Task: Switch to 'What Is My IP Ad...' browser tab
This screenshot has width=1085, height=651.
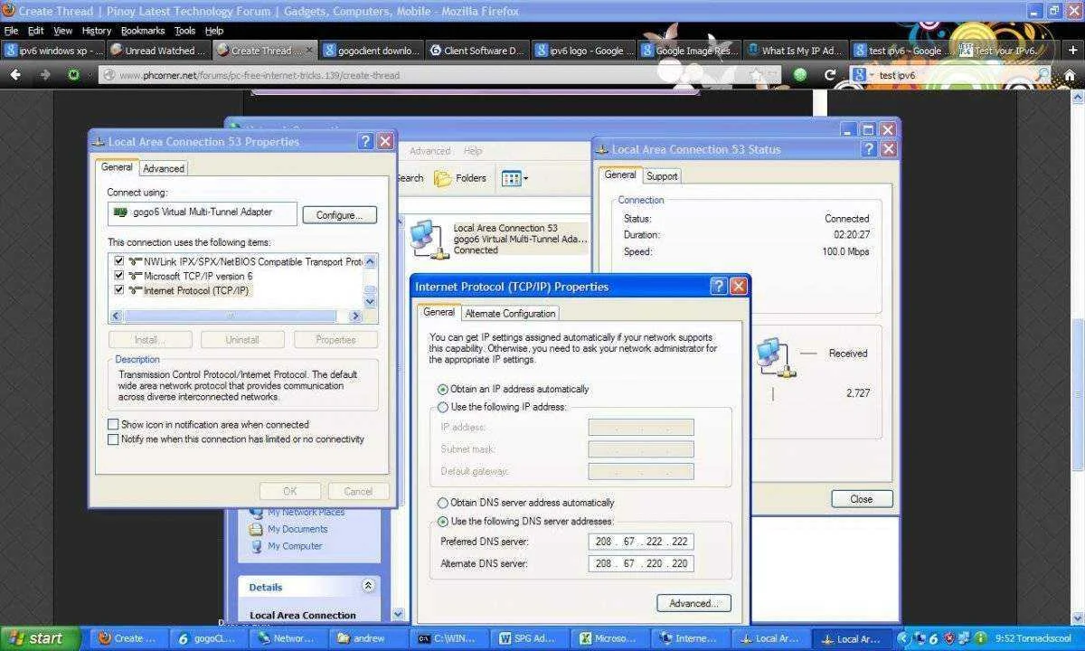Action: point(794,51)
